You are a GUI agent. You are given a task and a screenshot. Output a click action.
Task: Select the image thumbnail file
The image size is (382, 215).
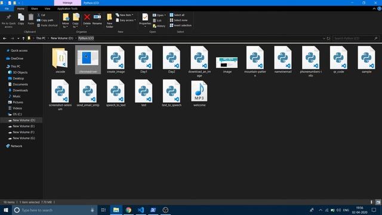pyautogui.click(x=227, y=64)
